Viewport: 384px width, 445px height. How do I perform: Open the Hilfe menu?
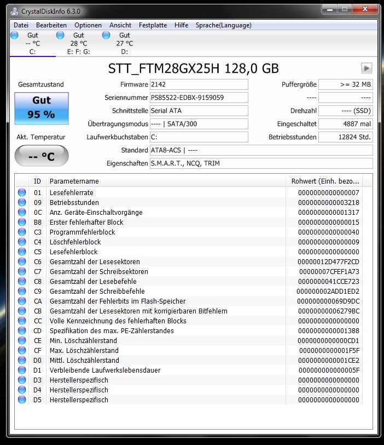(181, 25)
